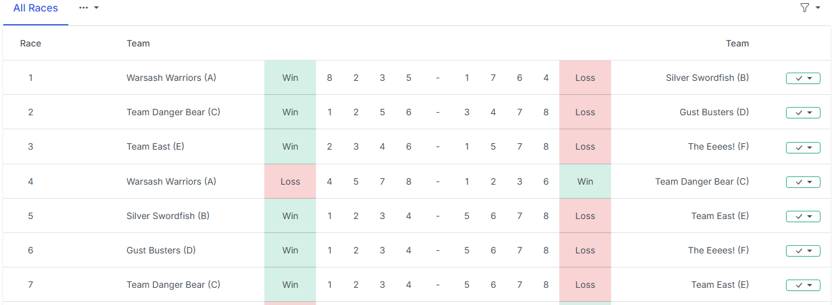The image size is (839, 305).
Task: Expand race 5 checkmark dropdown
Action: [x=803, y=216]
